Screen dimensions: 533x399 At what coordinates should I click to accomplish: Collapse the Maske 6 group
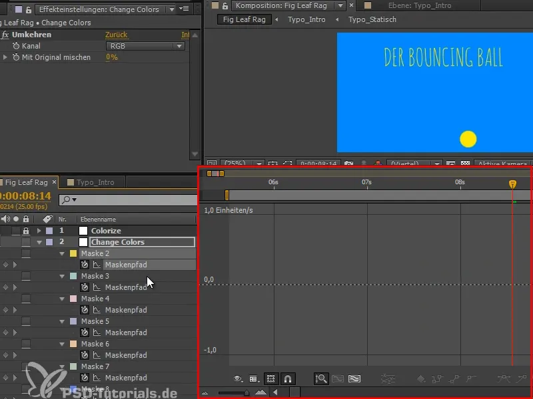click(62, 344)
